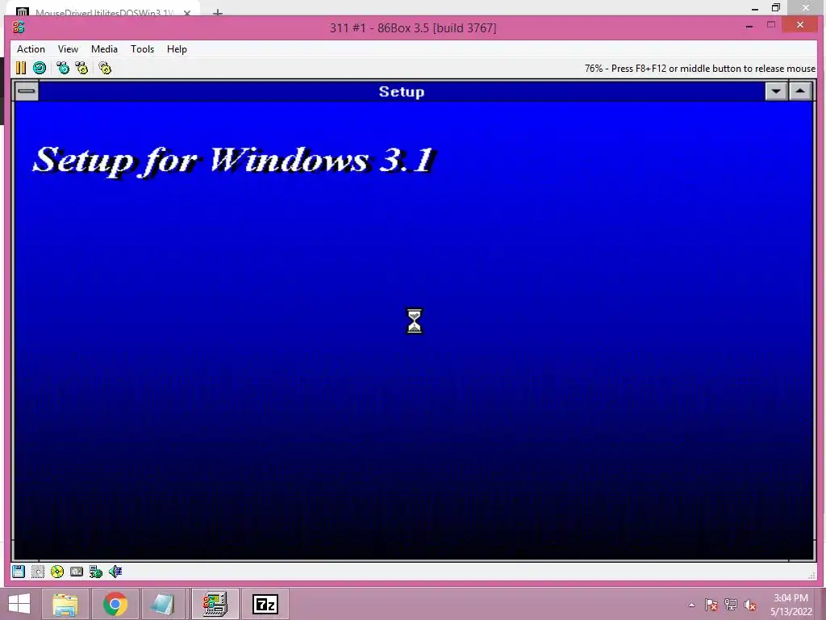The height and width of the screenshot is (620, 826).
Task: Select the MouseDriver Utilities browser tab
Action: coord(104,12)
